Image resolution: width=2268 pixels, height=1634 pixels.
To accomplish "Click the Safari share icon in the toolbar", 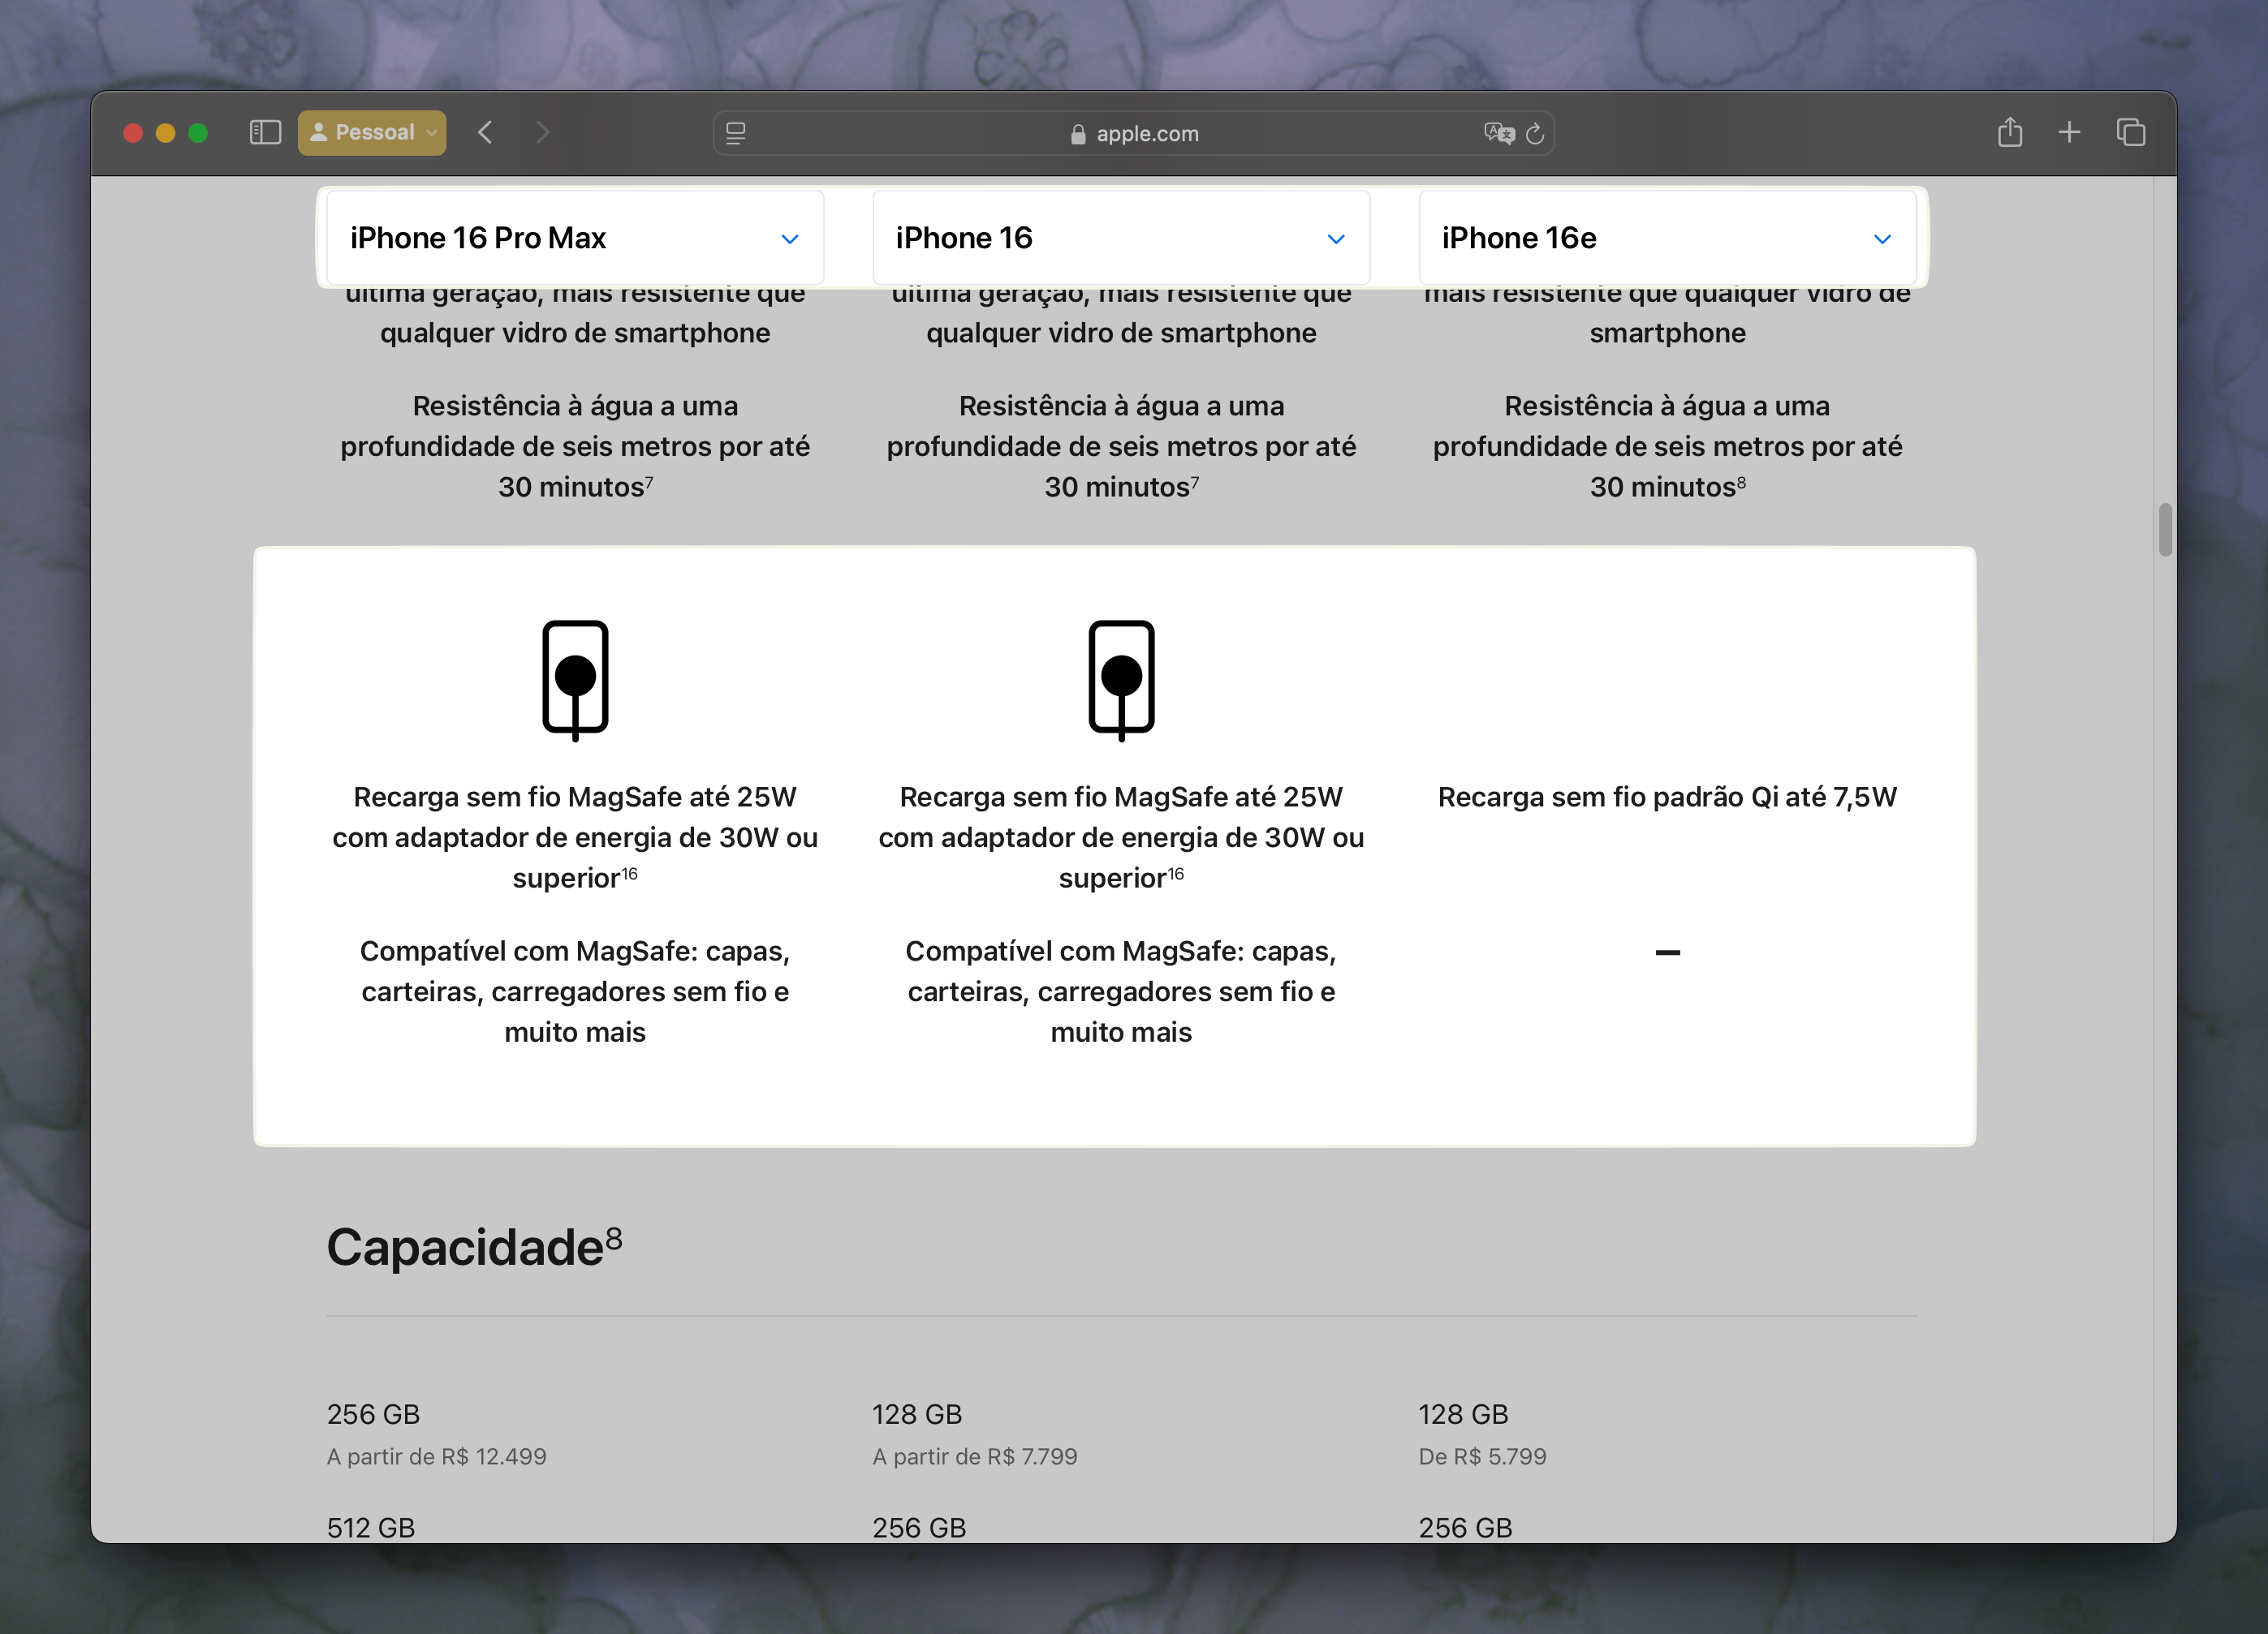I will tap(2009, 132).
